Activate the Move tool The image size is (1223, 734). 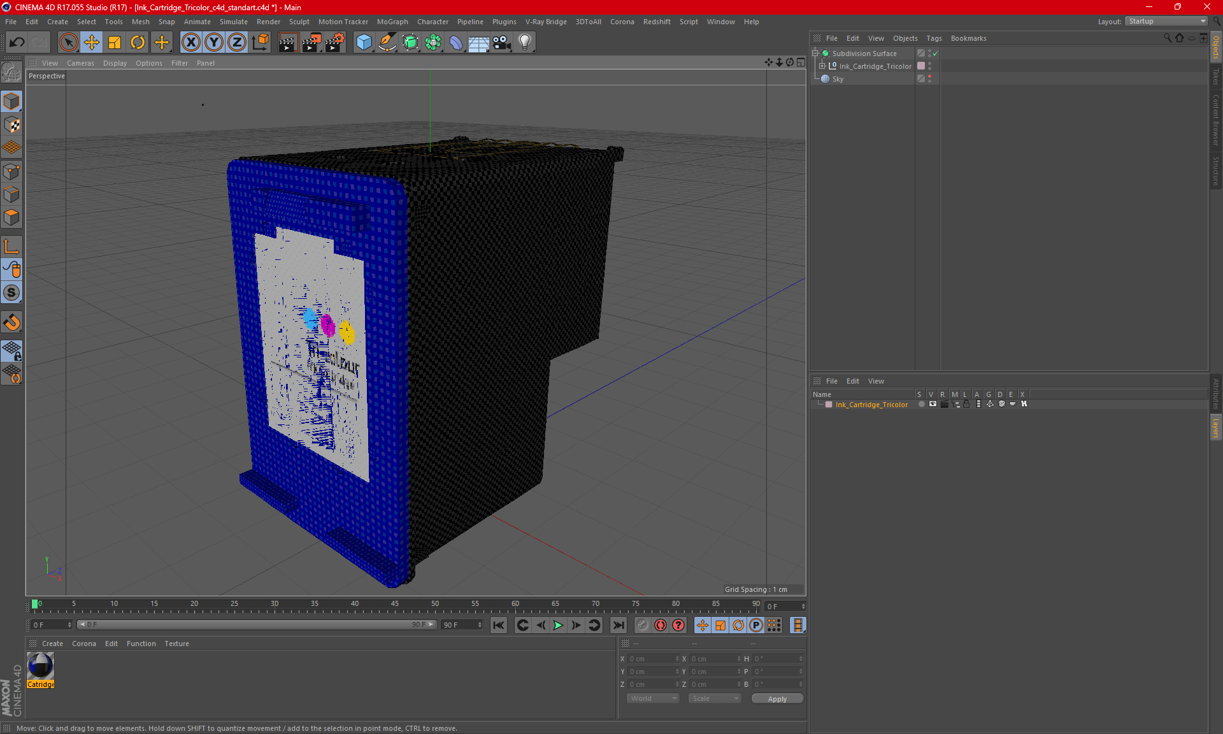(x=92, y=43)
